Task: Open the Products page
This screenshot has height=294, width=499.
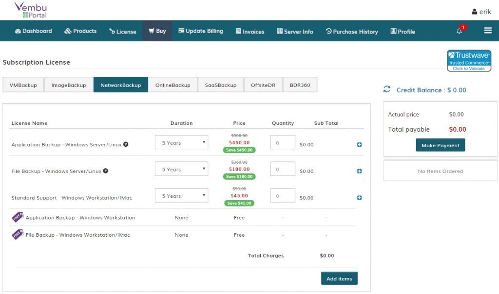Action: coord(80,31)
